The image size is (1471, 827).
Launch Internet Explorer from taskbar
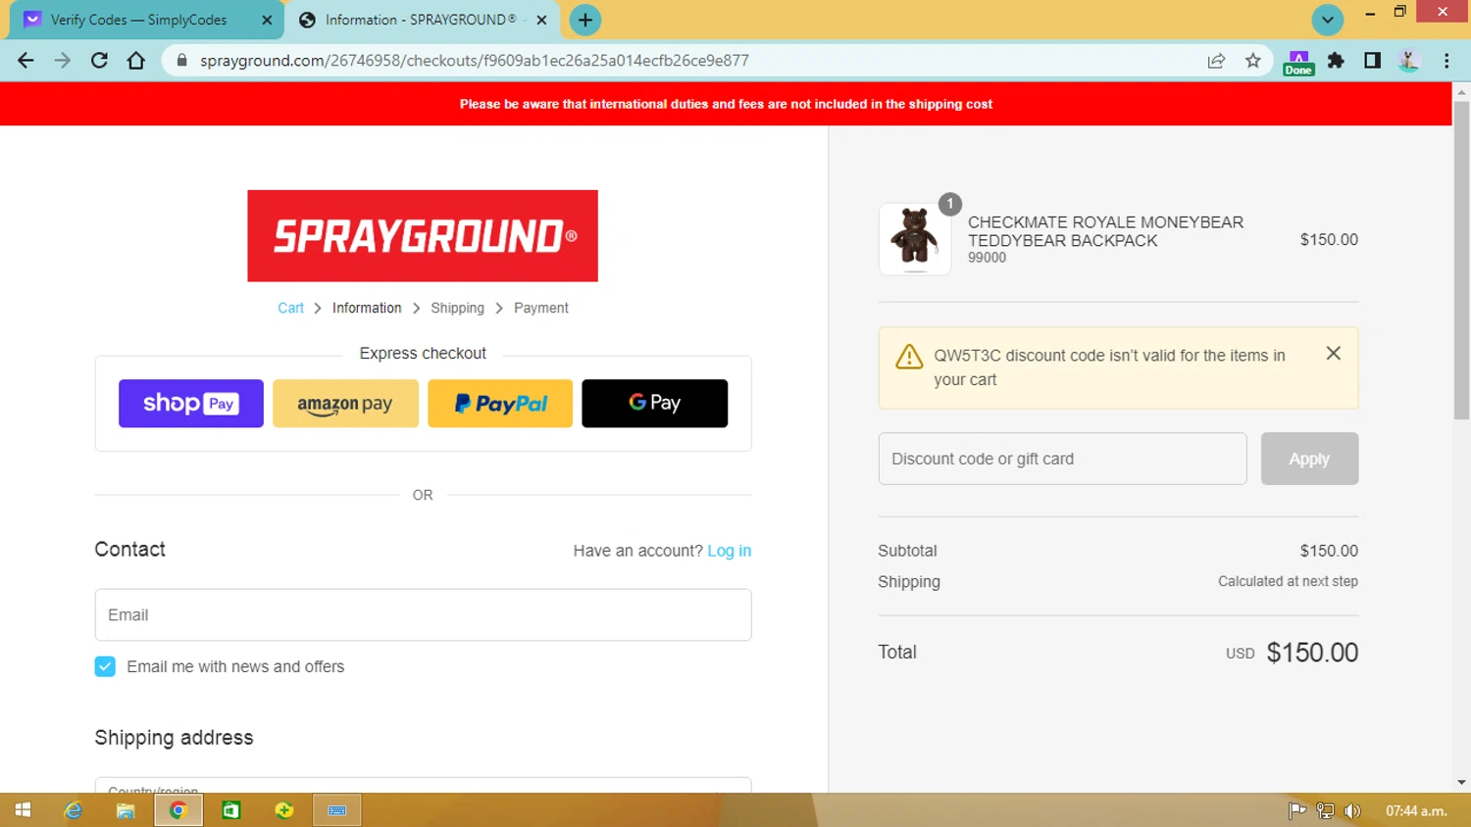(x=74, y=810)
